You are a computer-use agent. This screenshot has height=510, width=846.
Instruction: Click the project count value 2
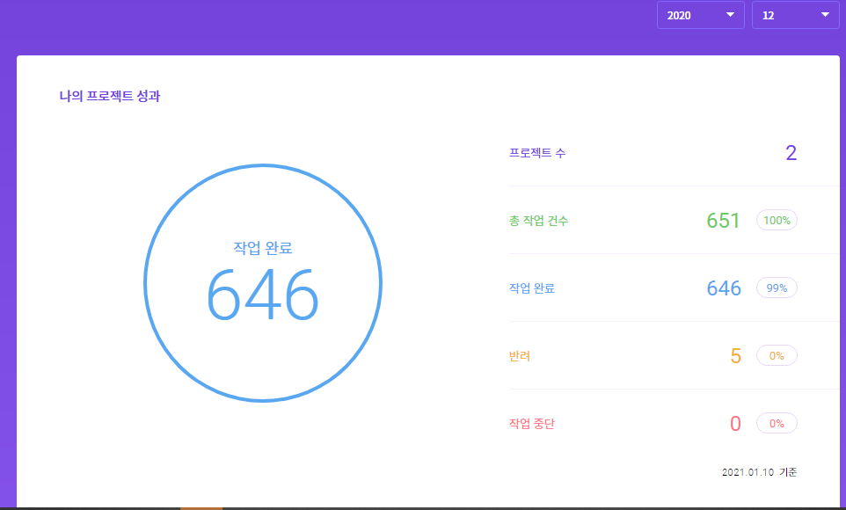pos(791,153)
